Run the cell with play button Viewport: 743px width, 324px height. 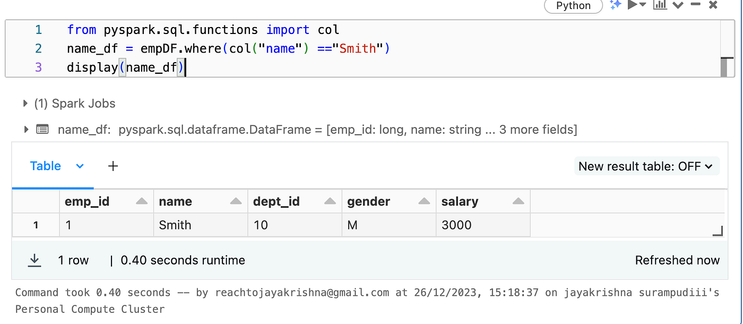[x=632, y=5]
